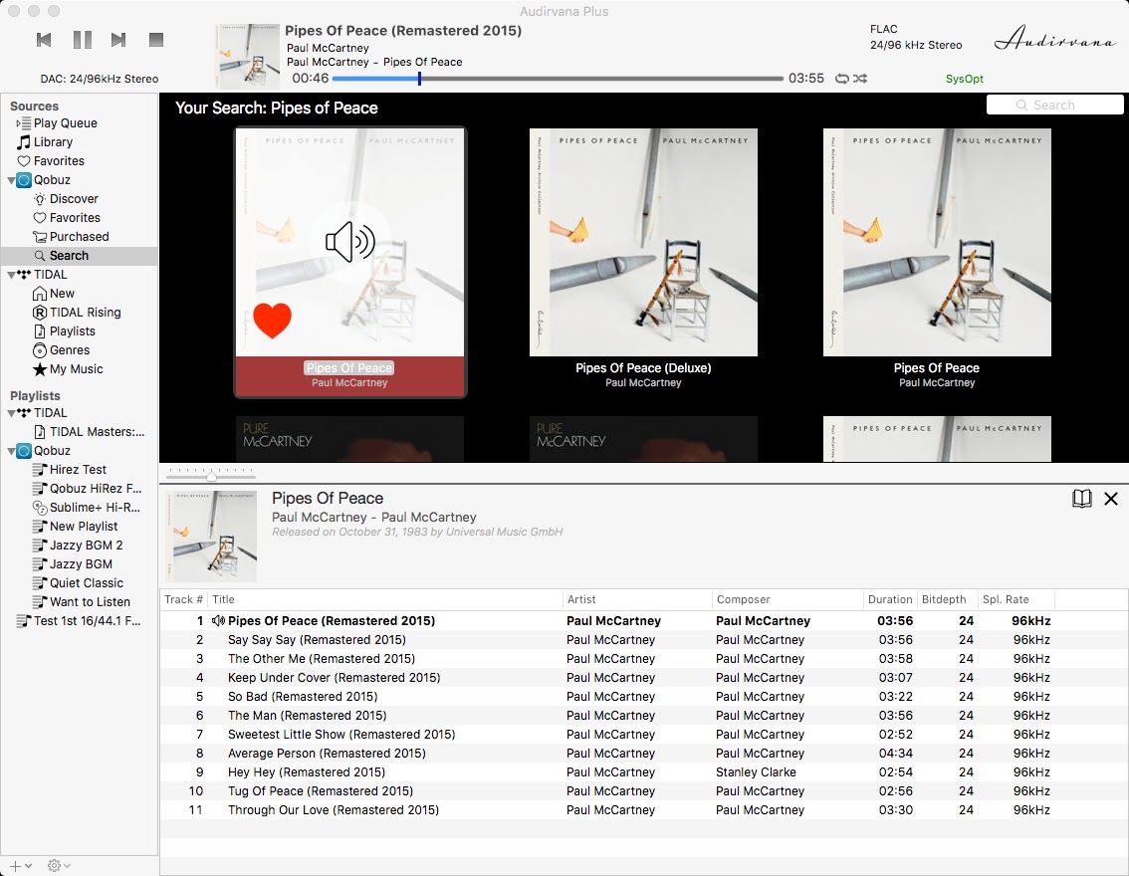Viewport: 1129px width, 876px height.
Task: Click composer Stanley Clarke
Action: (x=756, y=772)
